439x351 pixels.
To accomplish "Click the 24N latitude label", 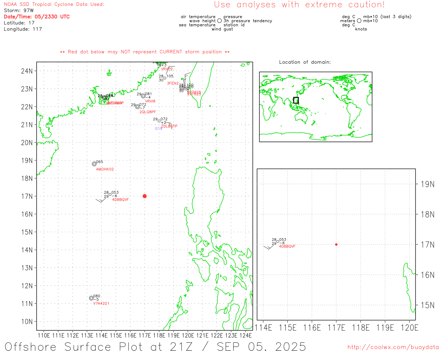I will [27, 71].
